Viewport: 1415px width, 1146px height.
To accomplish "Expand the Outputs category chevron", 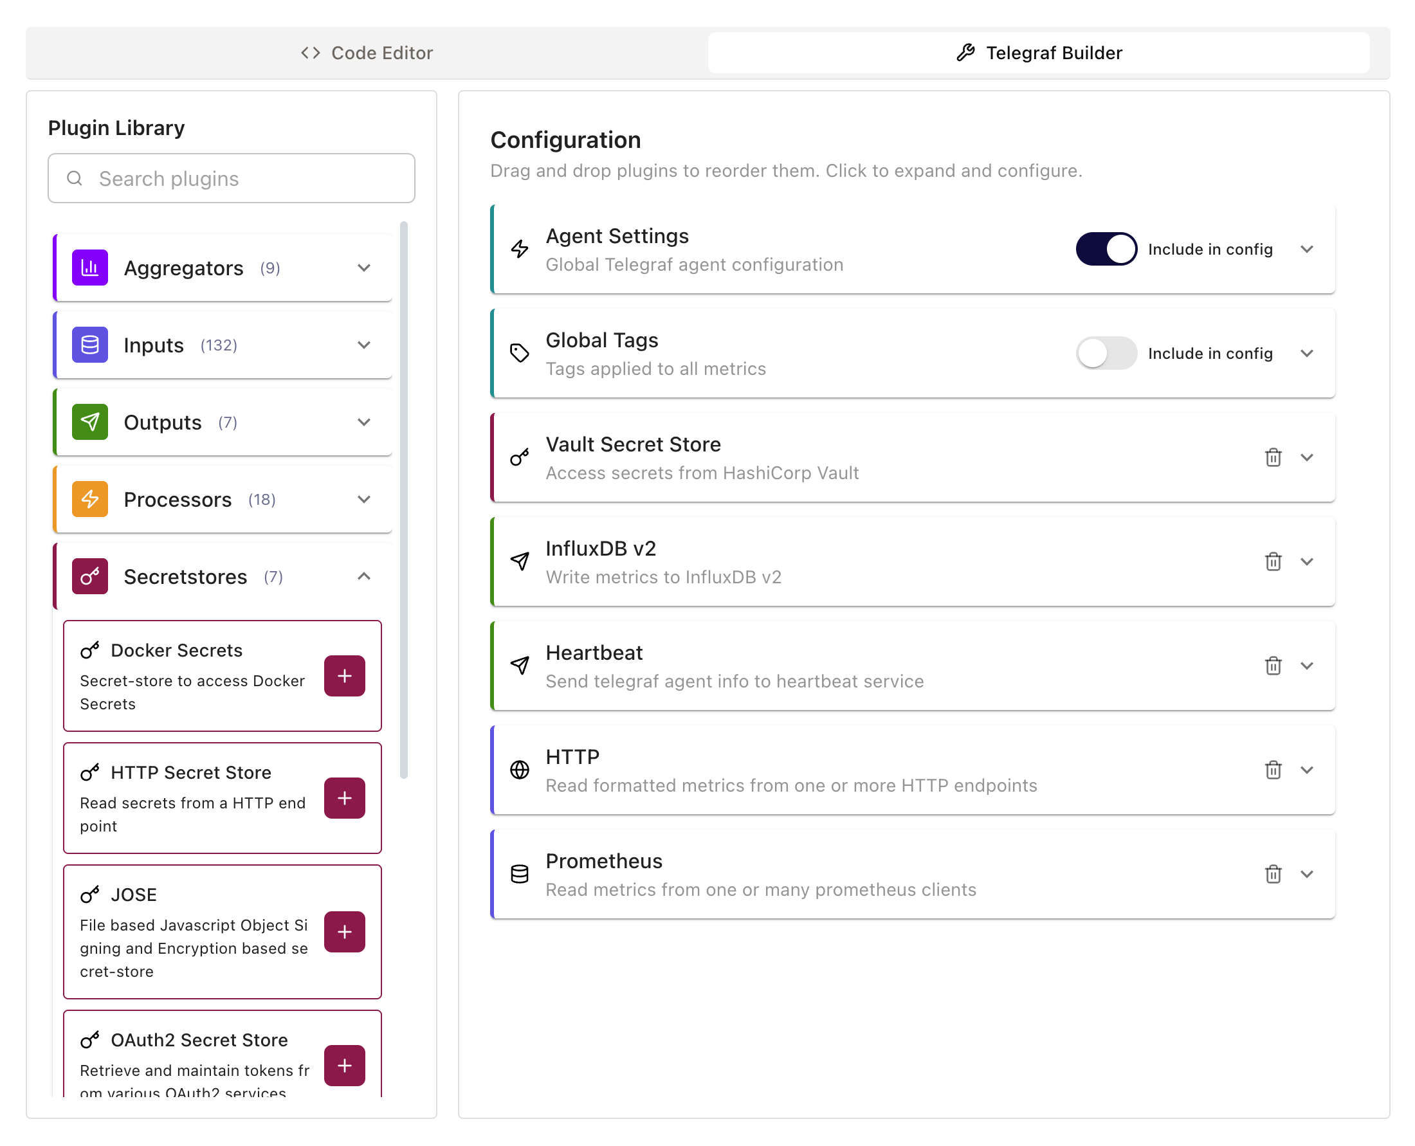I will tap(364, 422).
